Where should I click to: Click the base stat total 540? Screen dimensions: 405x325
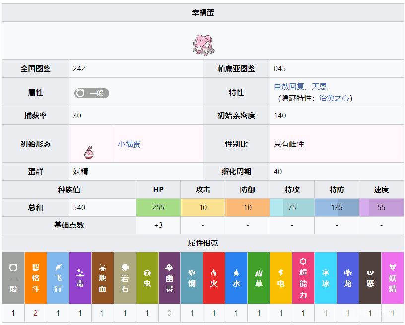click(x=79, y=207)
